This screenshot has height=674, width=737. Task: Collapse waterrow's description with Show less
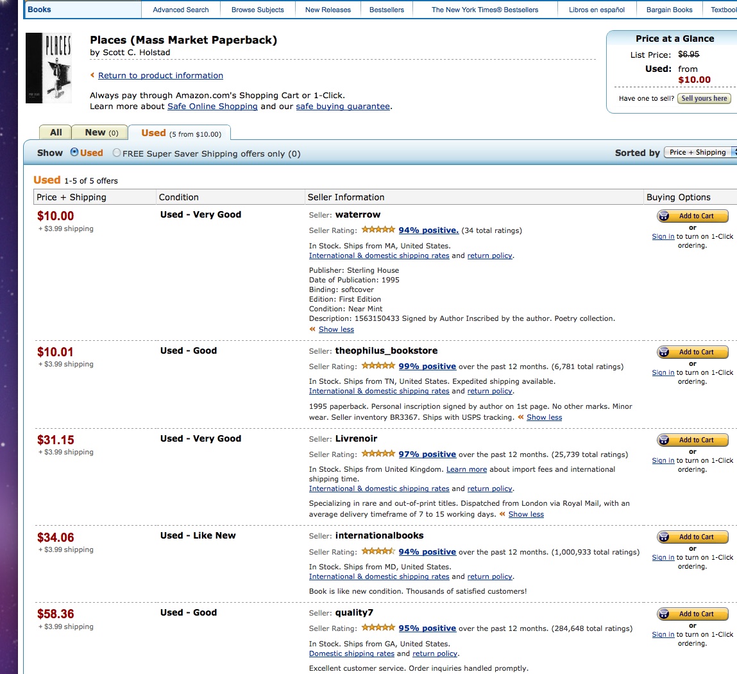(x=336, y=329)
